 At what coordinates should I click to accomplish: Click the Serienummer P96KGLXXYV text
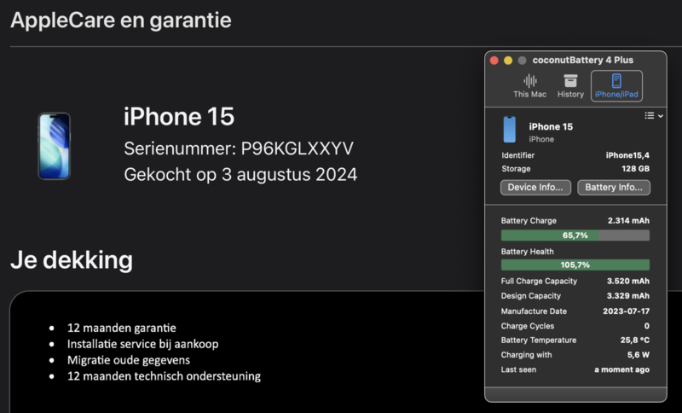(239, 148)
